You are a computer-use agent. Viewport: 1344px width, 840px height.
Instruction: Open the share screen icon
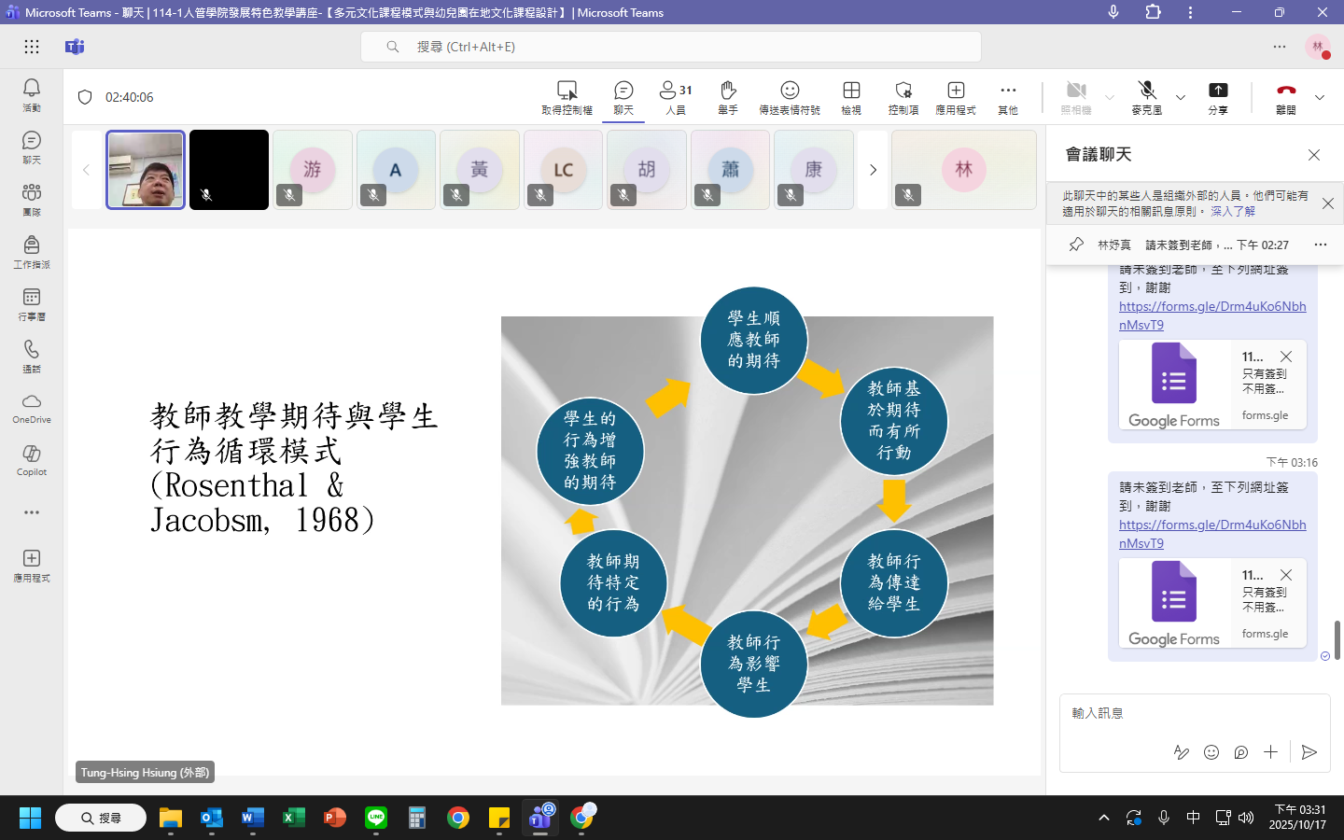[1218, 96]
